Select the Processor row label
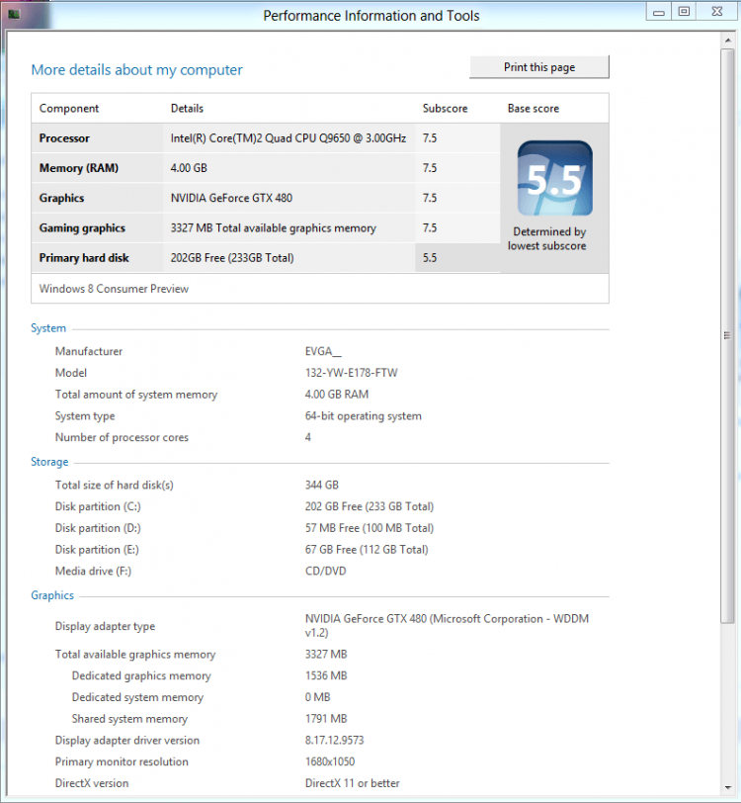This screenshot has height=803, width=741. coord(64,138)
